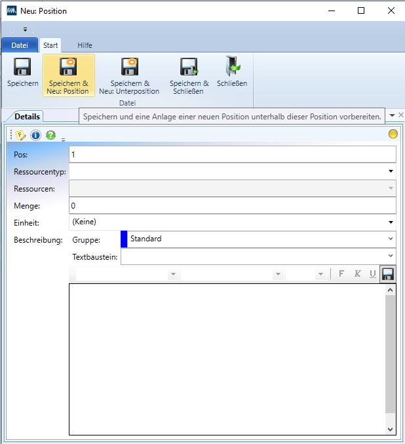Viewport: 405px width, 444px height.
Task: Click the save disk icon in text editor toolbar
Action: [x=388, y=274]
